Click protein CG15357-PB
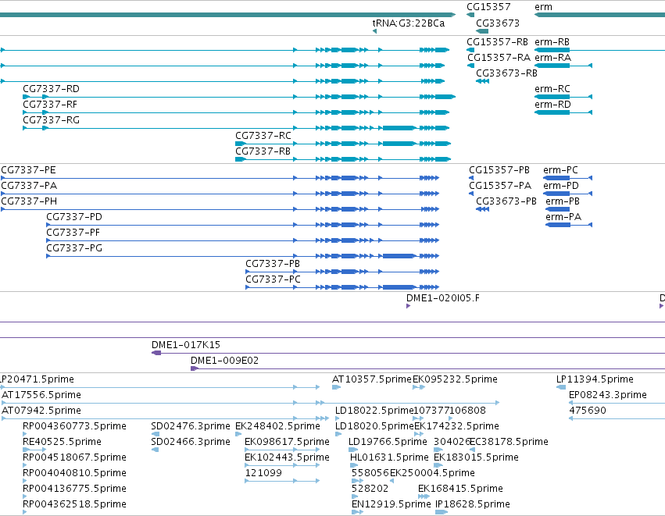Image resolution: width=665 pixels, height=516 pixels. point(499,170)
